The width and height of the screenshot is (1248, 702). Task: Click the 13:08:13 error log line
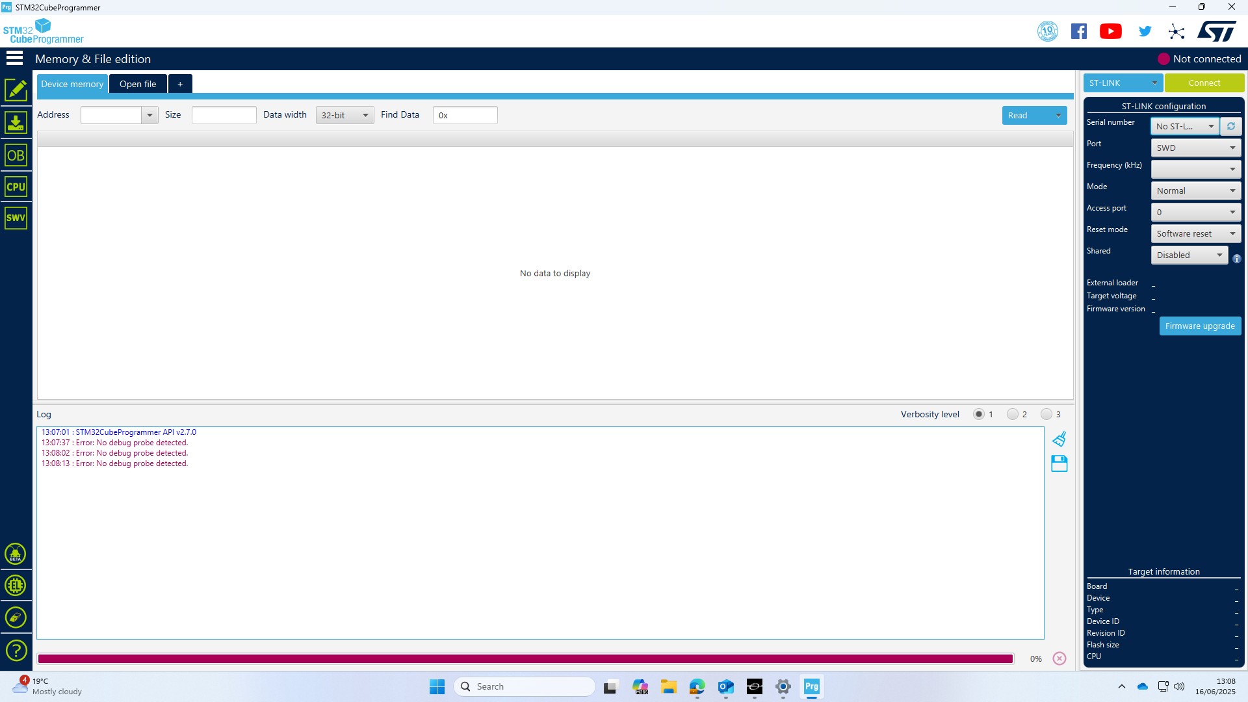pos(115,463)
